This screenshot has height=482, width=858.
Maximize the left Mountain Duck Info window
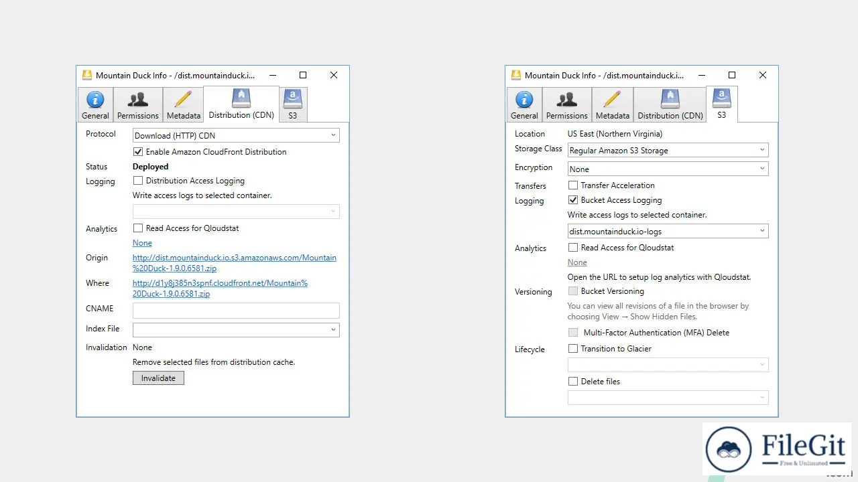click(x=303, y=75)
